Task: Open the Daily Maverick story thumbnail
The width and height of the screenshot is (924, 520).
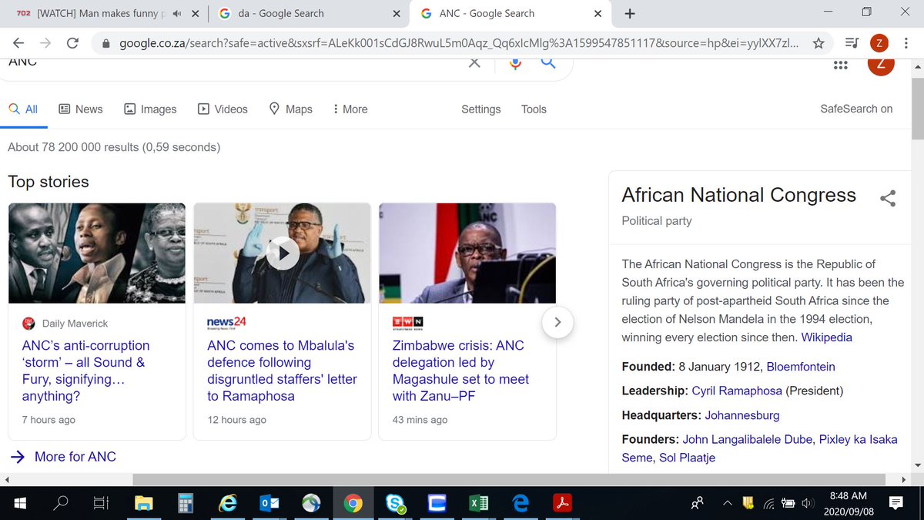Action: (x=97, y=253)
